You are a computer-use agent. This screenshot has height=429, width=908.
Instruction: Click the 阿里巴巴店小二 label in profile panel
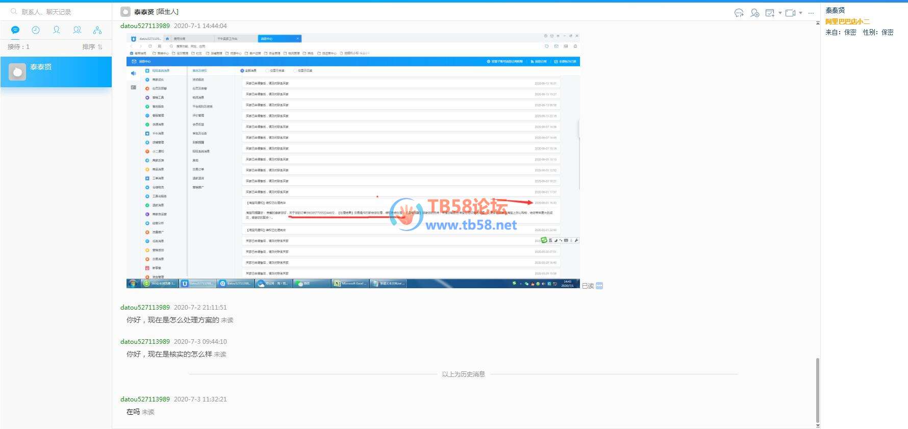coord(847,21)
